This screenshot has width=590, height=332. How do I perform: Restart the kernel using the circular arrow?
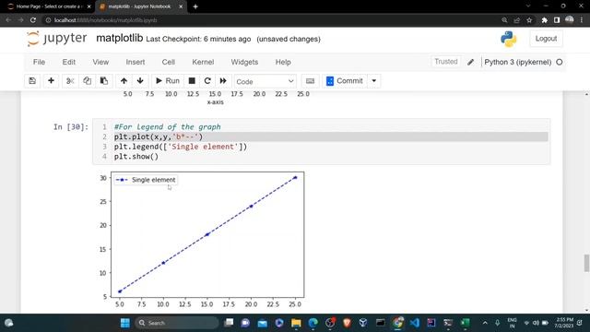tap(207, 81)
